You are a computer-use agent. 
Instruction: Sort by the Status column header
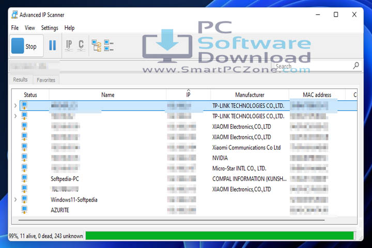click(30, 95)
